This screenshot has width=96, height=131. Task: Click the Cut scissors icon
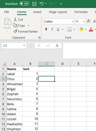[15, 19]
